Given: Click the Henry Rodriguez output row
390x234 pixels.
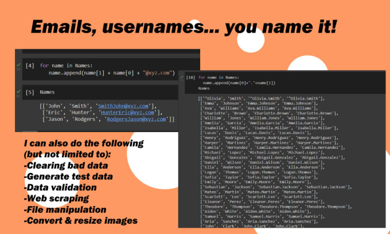Looking at the screenshot, I should 270,138.
